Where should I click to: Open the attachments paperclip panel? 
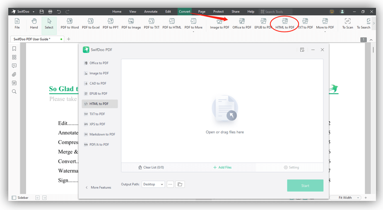click(x=14, y=74)
